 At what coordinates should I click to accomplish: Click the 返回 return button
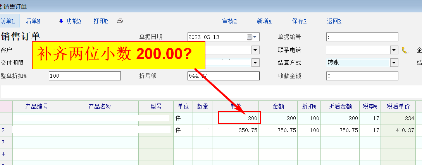(334, 21)
